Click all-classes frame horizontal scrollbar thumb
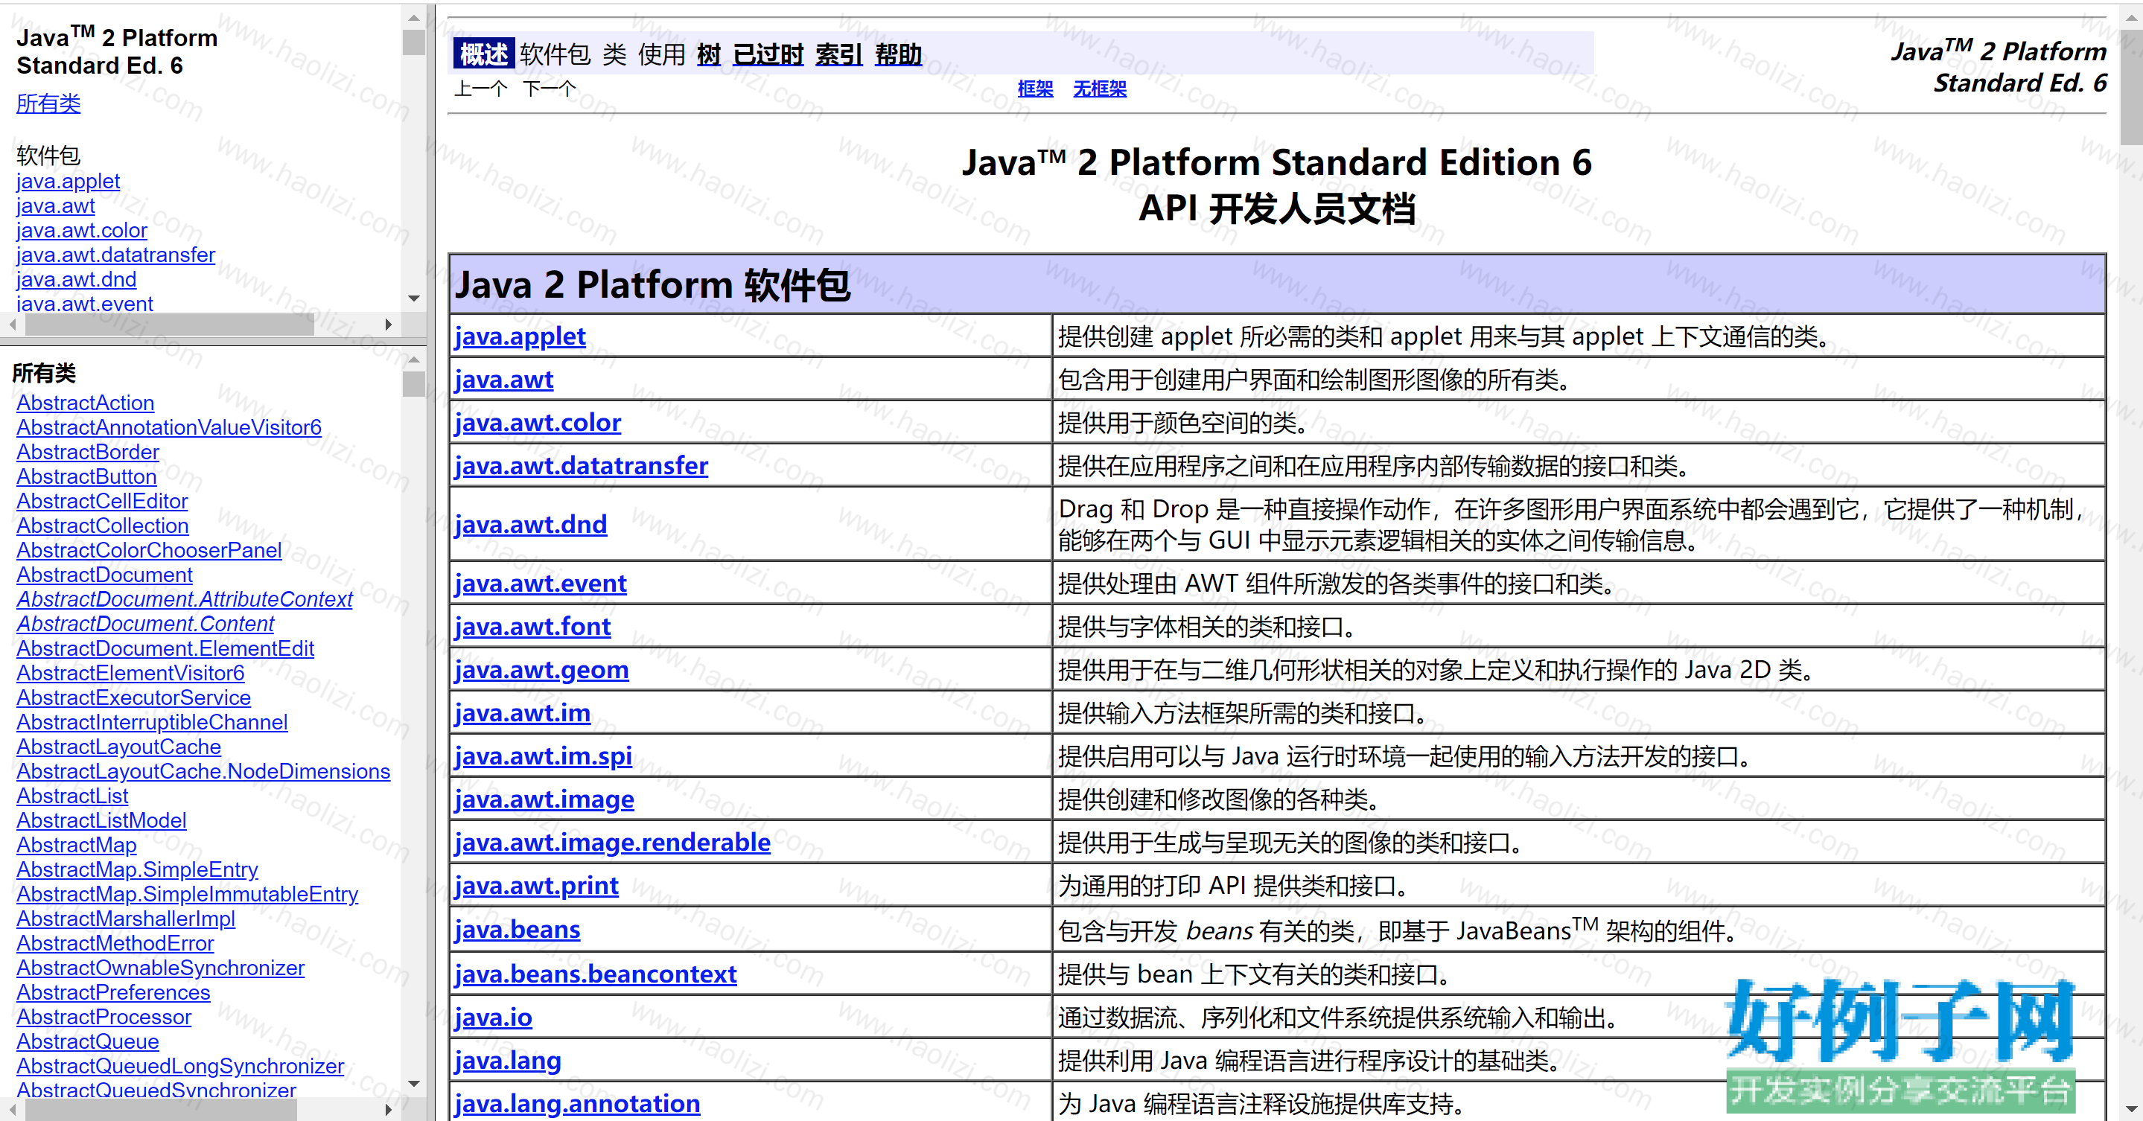This screenshot has width=2143, height=1121. point(162,1109)
